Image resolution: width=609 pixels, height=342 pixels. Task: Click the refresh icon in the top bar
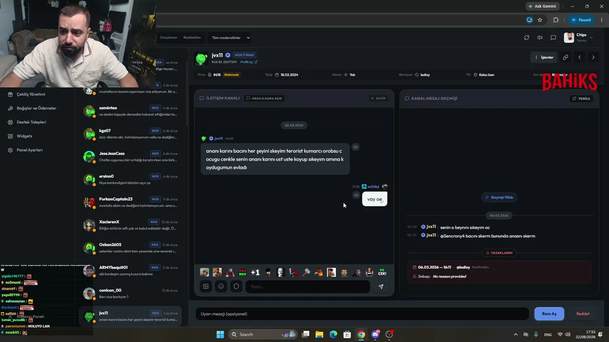tap(527, 38)
